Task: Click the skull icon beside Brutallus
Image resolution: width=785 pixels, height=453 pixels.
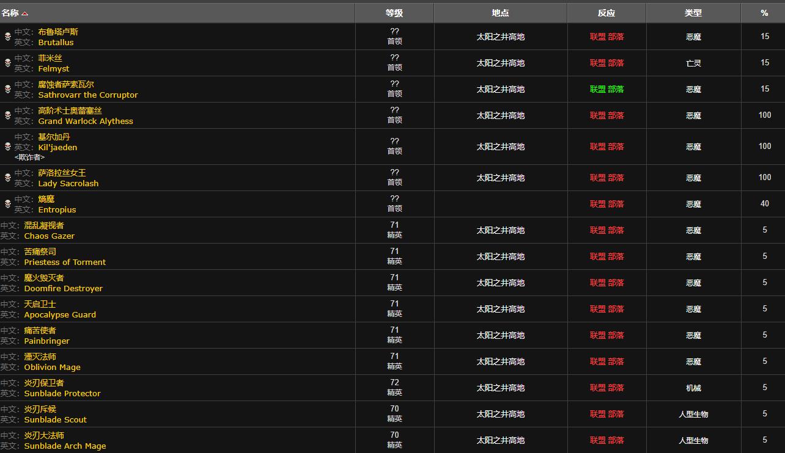Action: 7,37
